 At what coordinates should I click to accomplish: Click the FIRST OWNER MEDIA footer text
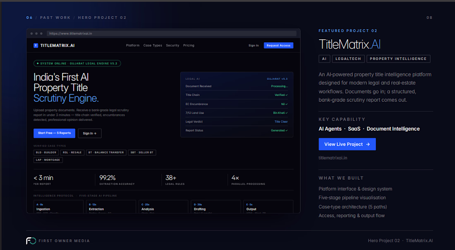point(64,241)
